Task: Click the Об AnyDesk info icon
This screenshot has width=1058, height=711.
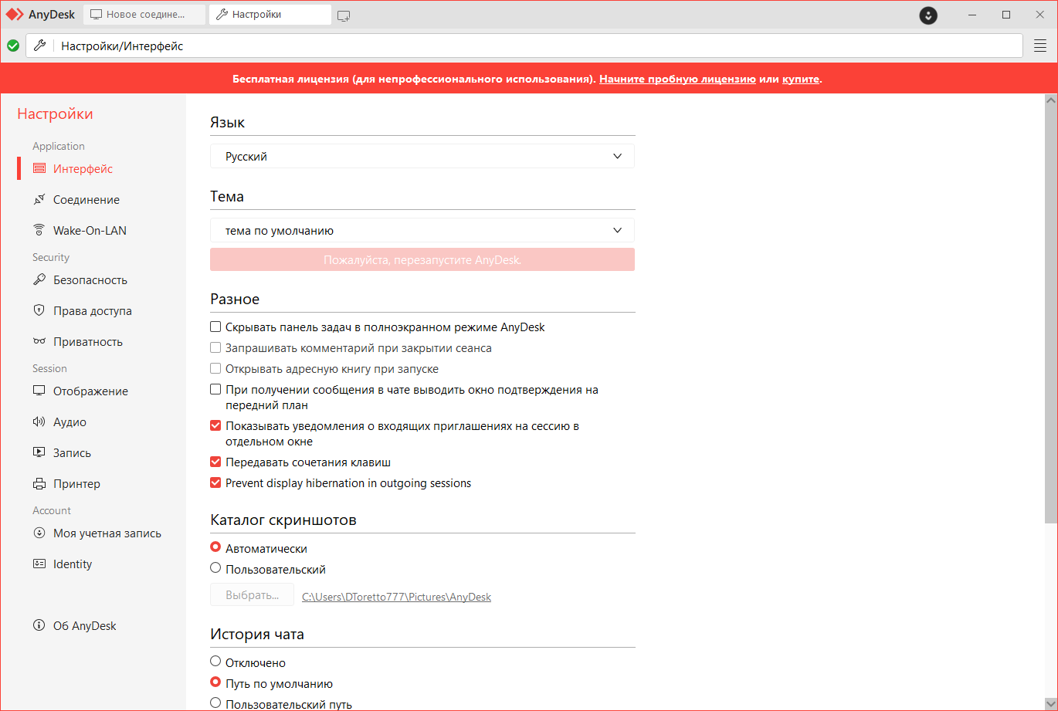Action: [39, 625]
